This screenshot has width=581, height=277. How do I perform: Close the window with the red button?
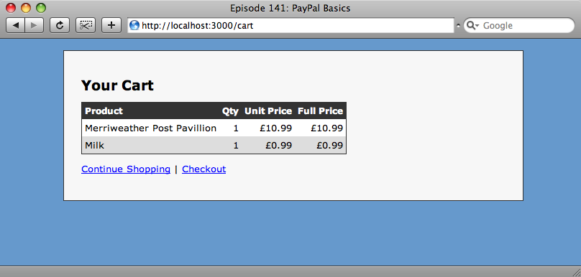point(11,8)
